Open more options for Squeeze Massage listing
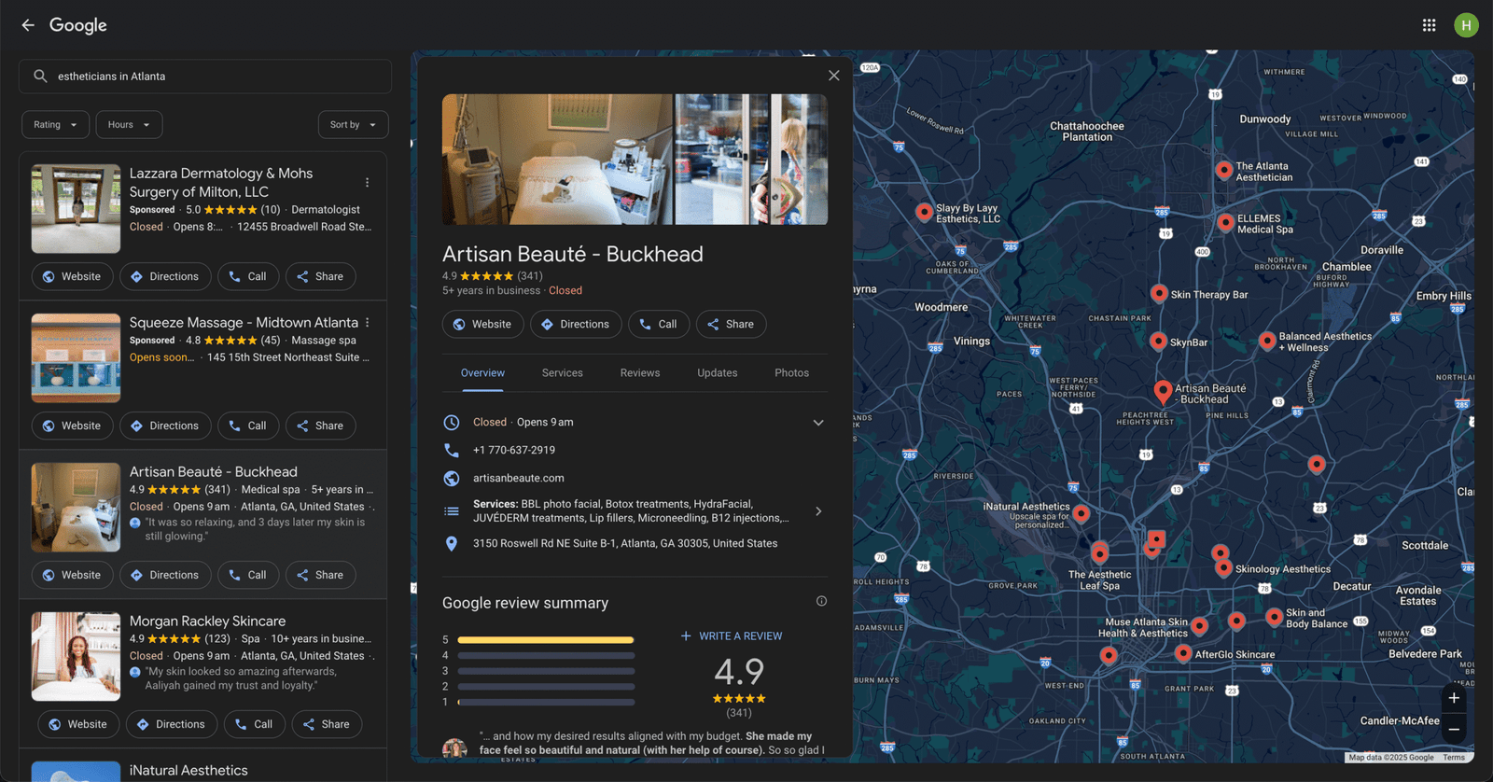 click(367, 322)
